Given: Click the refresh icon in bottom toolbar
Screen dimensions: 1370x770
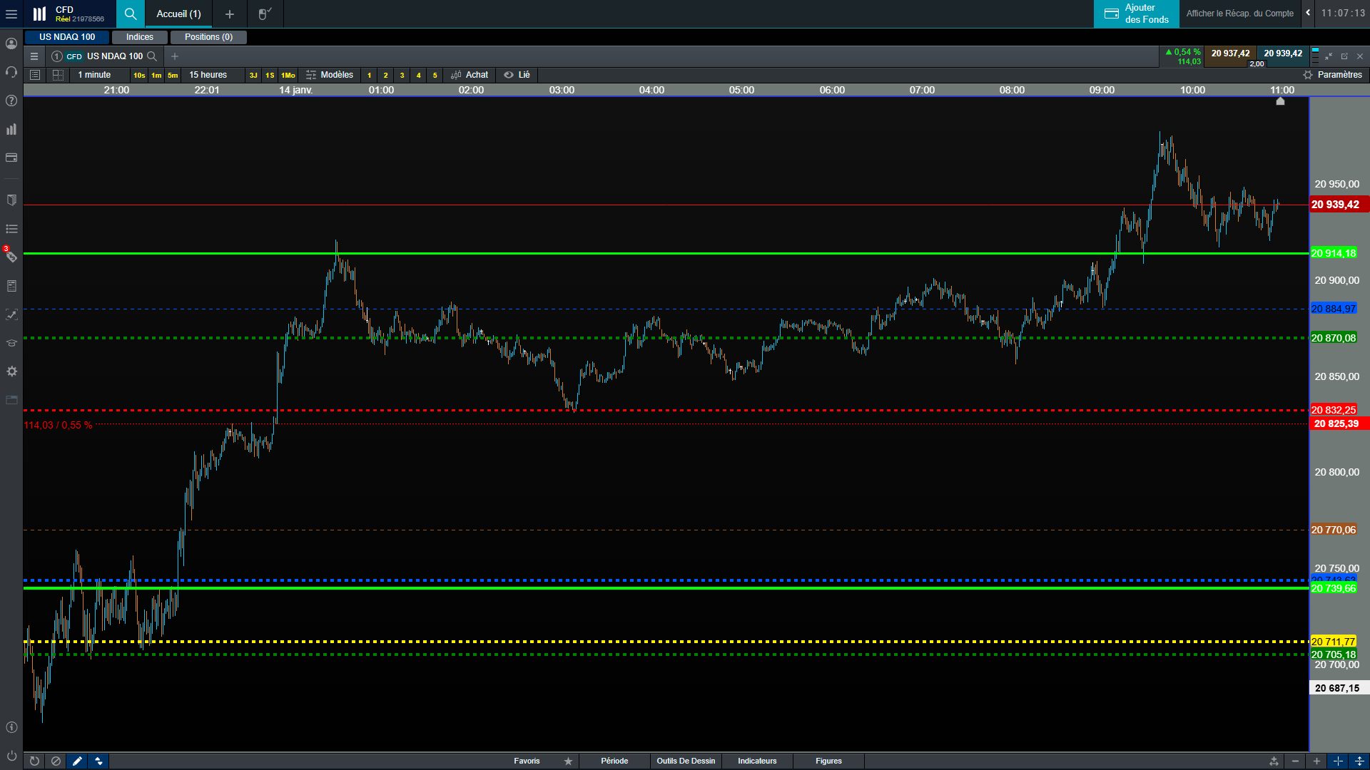Looking at the screenshot, I should click(34, 761).
